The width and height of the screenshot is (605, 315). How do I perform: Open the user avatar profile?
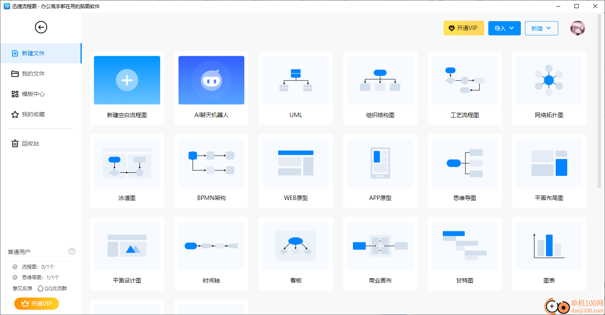[x=578, y=28]
